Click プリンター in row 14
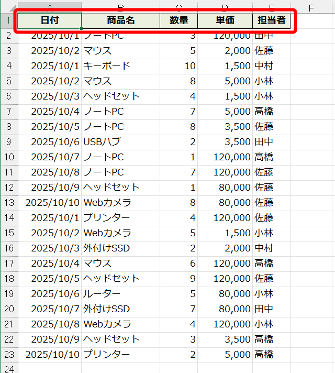 point(121,218)
